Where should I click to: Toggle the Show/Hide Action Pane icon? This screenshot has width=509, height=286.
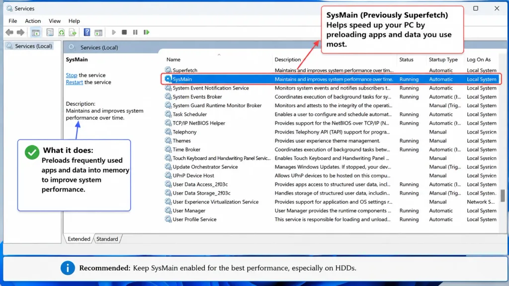[98, 32]
